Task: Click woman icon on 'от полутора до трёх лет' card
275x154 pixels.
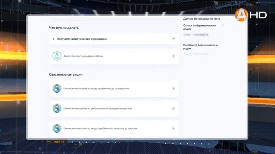Action: pos(57,128)
